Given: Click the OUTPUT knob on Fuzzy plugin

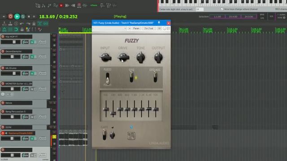Looking at the screenshot, I should pyautogui.click(x=158, y=58).
